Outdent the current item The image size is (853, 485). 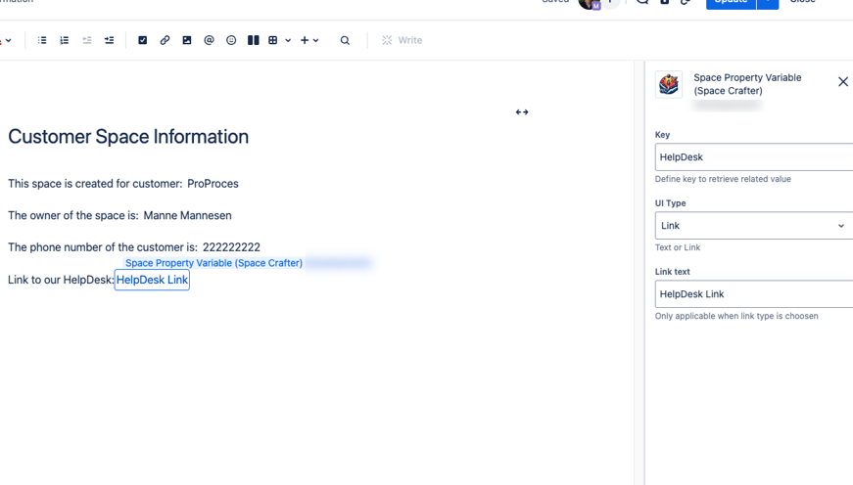click(x=87, y=40)
